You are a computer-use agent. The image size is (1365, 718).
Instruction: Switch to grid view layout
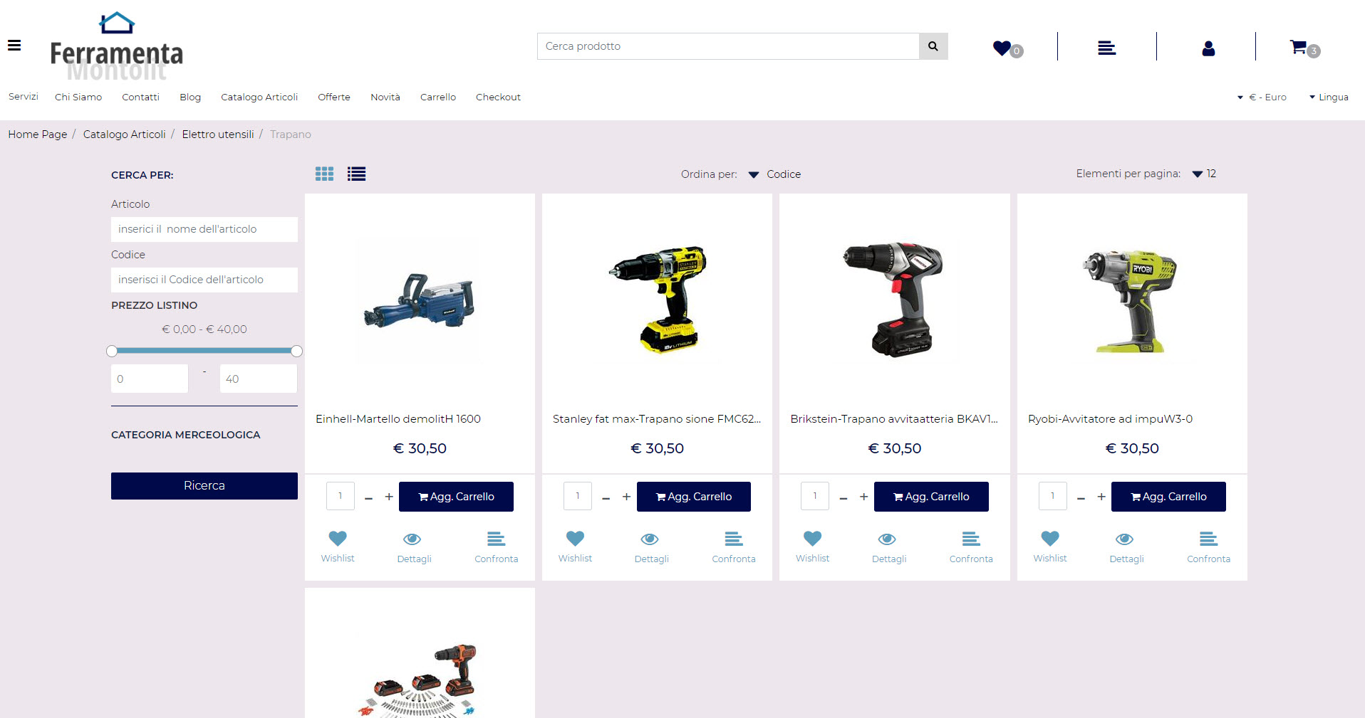(x=324, y=174)
